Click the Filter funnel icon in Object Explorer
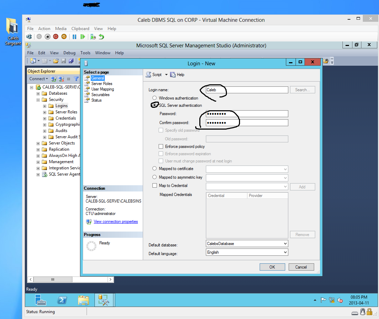 tap(76, 79)
